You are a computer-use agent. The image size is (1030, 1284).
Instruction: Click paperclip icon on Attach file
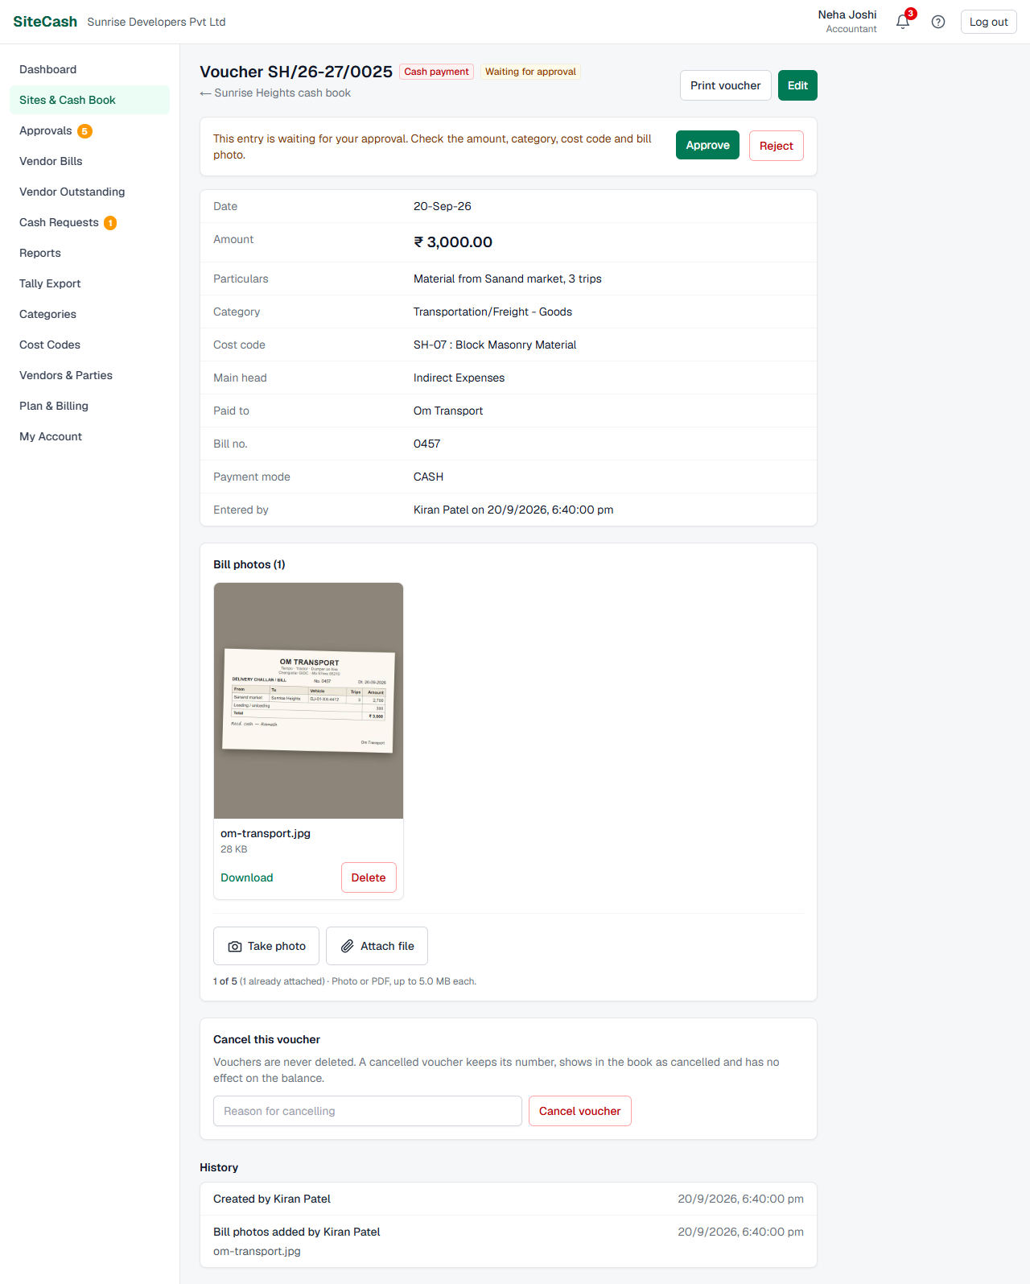pos(347,947)
